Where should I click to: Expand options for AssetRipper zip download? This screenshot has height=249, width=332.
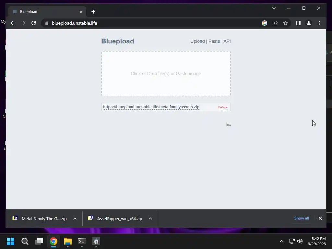[x=150, y=219]
